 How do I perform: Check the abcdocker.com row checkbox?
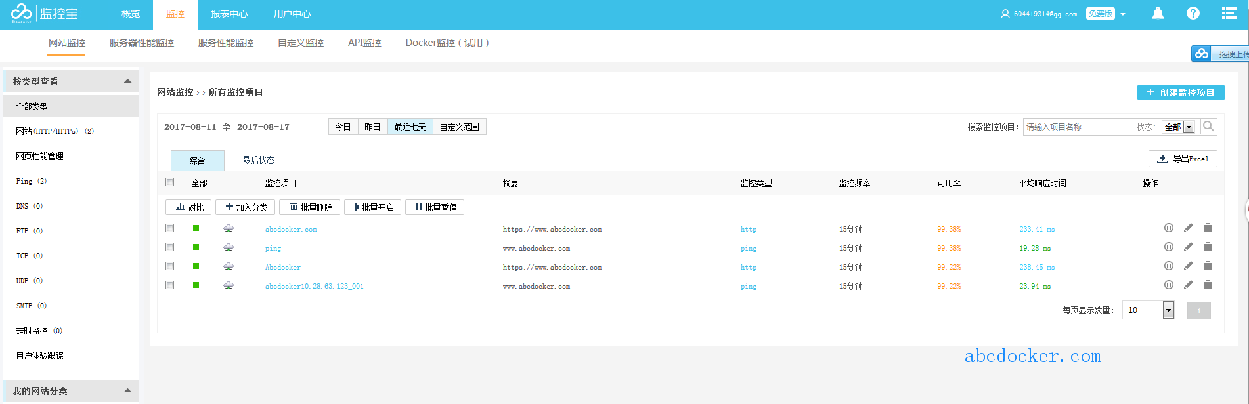click(170, 228)
